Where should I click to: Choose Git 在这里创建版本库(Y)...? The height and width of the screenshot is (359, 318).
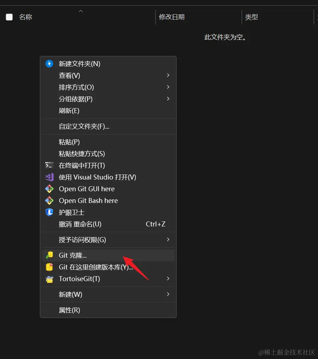108,267
